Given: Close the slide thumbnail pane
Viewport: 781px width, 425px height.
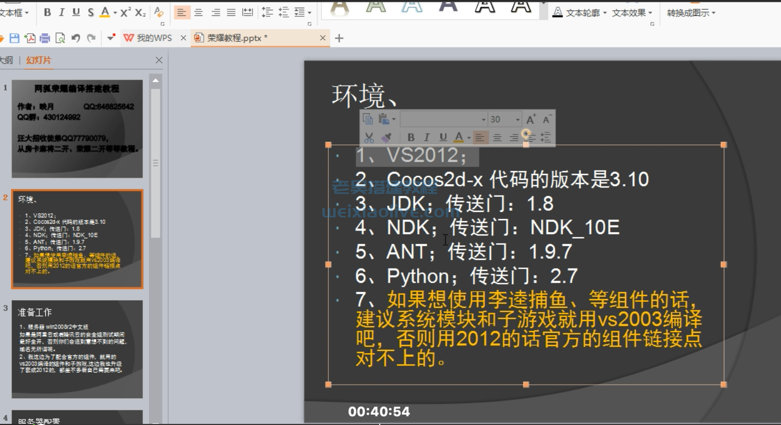Looking at the screenshot, I should coord(159,60).
